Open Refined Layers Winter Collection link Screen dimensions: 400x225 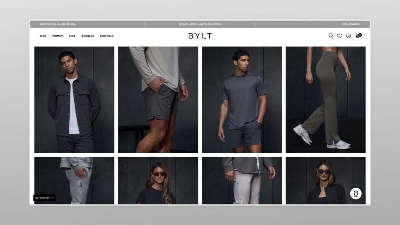coord(200,24)
